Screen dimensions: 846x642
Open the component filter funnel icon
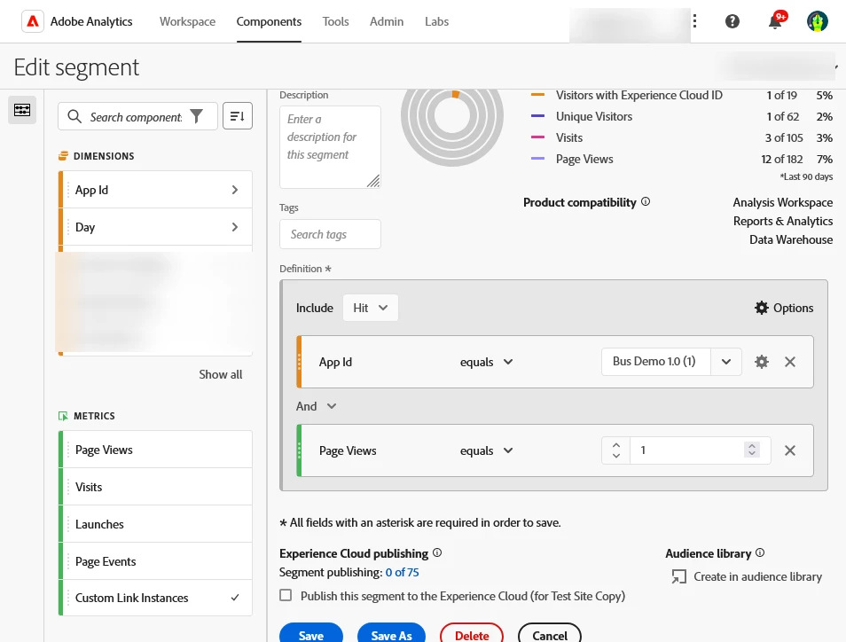(x=197, y=116)
